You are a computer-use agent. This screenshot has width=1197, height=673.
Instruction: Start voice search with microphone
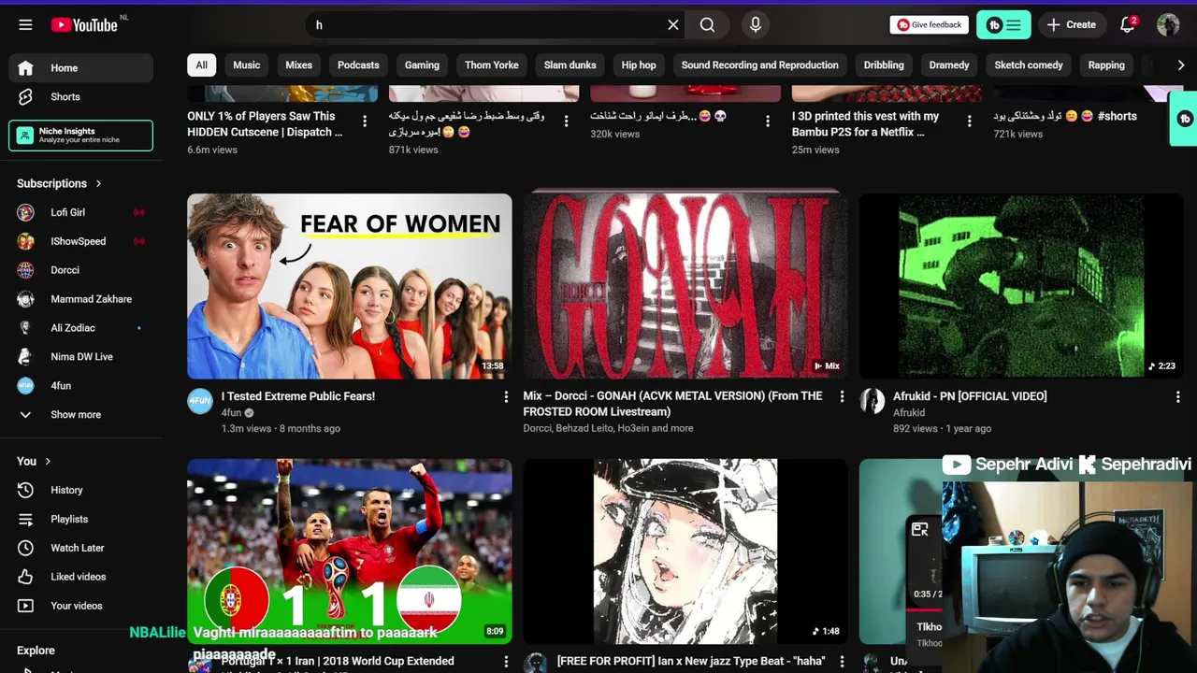tap(756, 25)
